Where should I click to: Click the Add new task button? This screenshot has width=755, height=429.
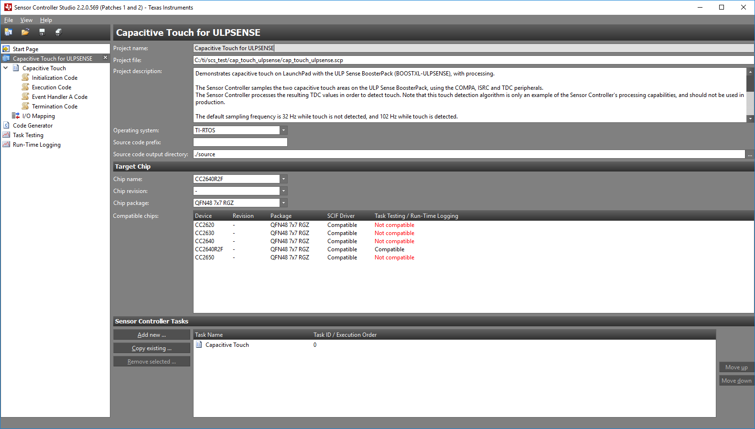tap(151, 335)
